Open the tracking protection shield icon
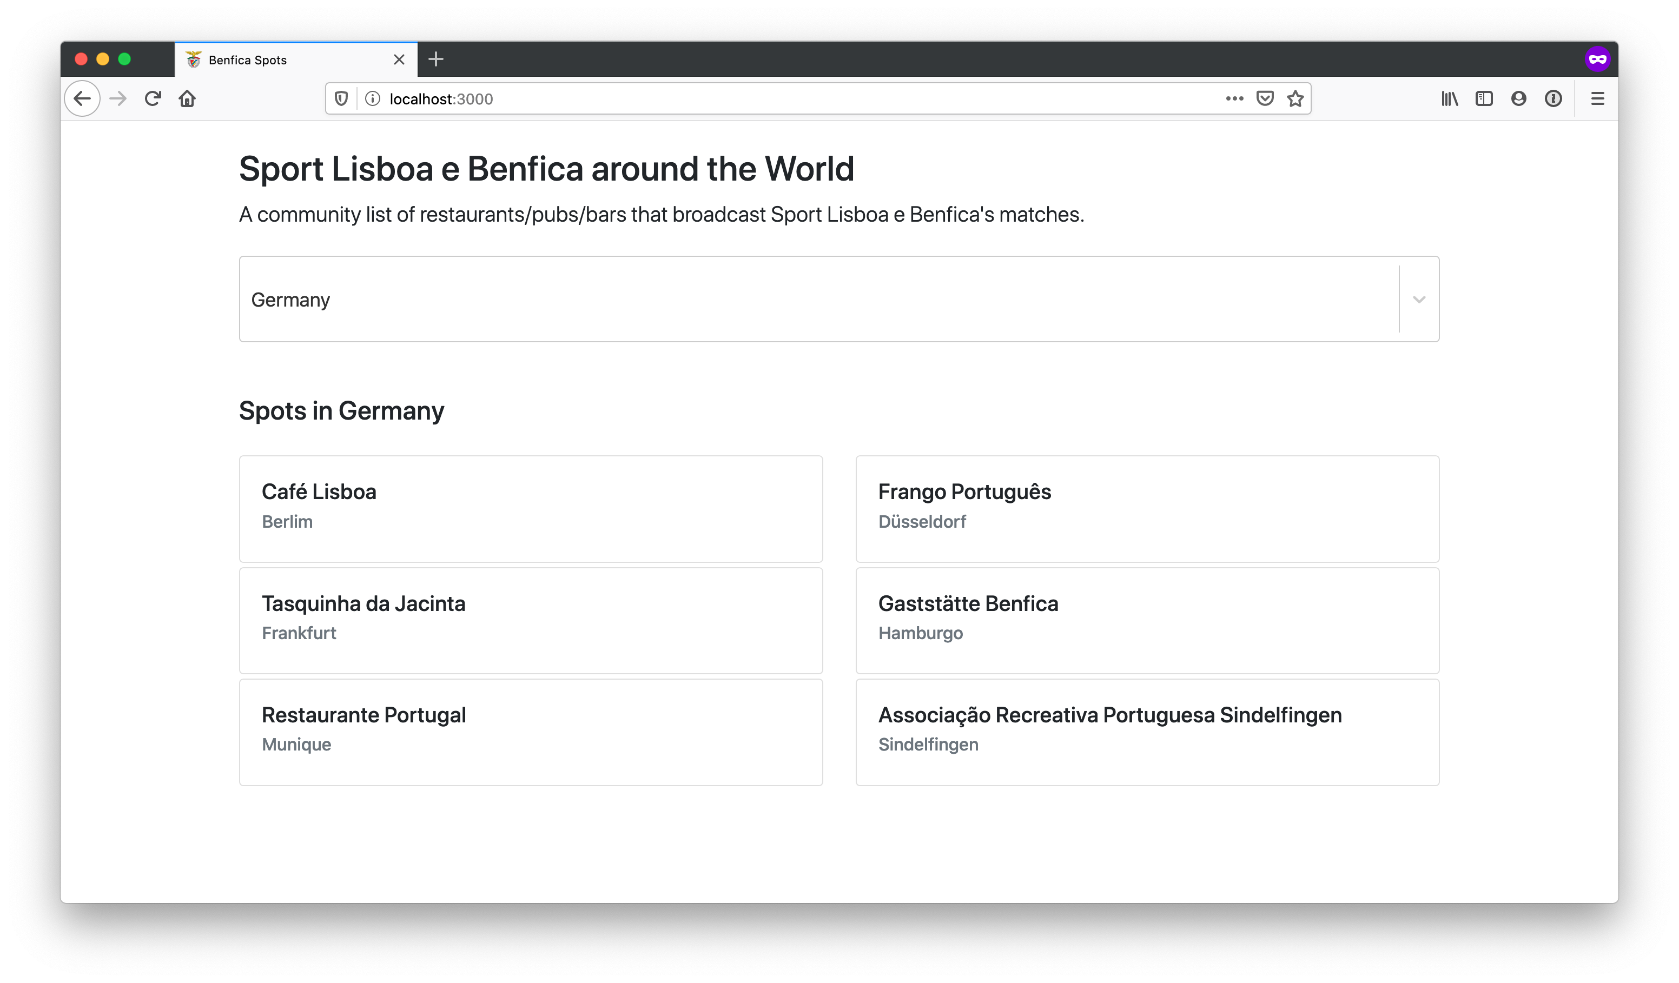1679x983 pixels. click(341, 98)
